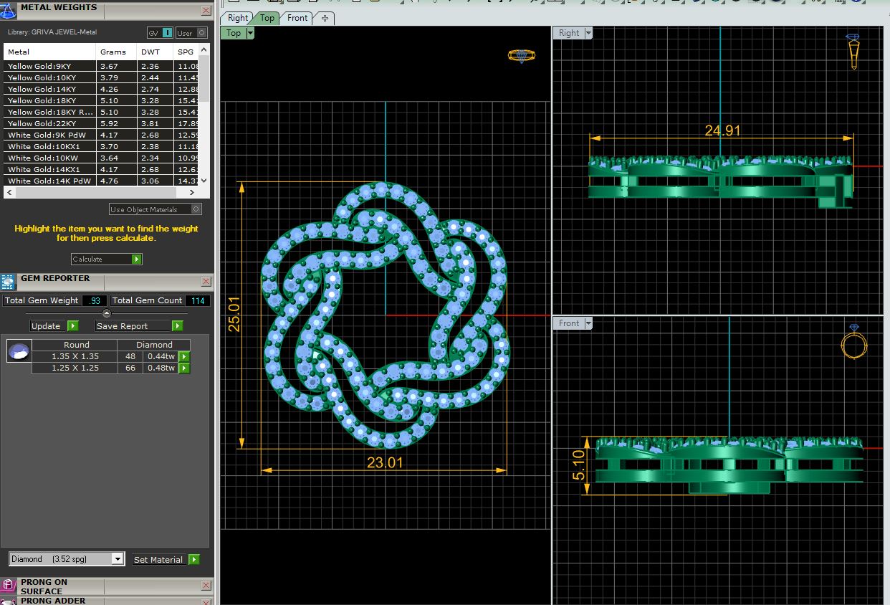Open the Front viewport title dropdown arrow
This screenshot has height=605, width=890.
coord(588,323)
